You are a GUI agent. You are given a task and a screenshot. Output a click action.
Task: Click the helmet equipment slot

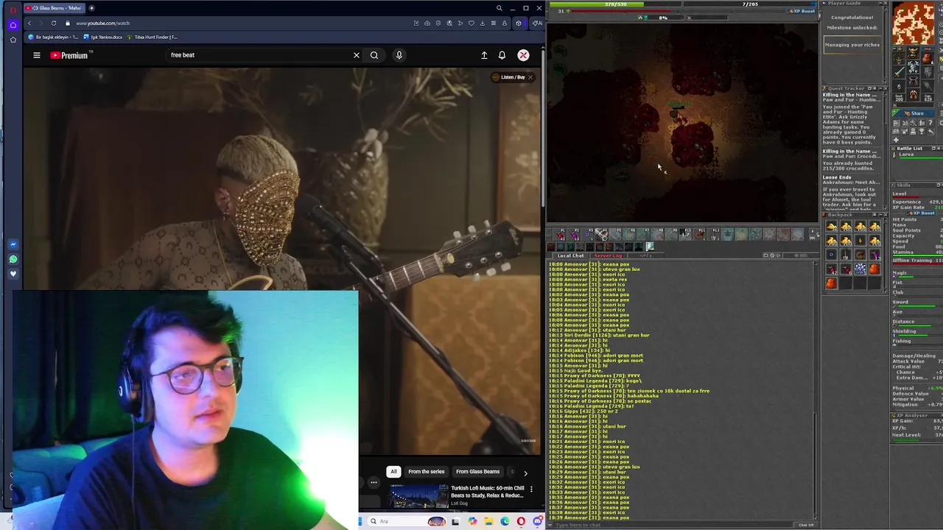[913, 54]
